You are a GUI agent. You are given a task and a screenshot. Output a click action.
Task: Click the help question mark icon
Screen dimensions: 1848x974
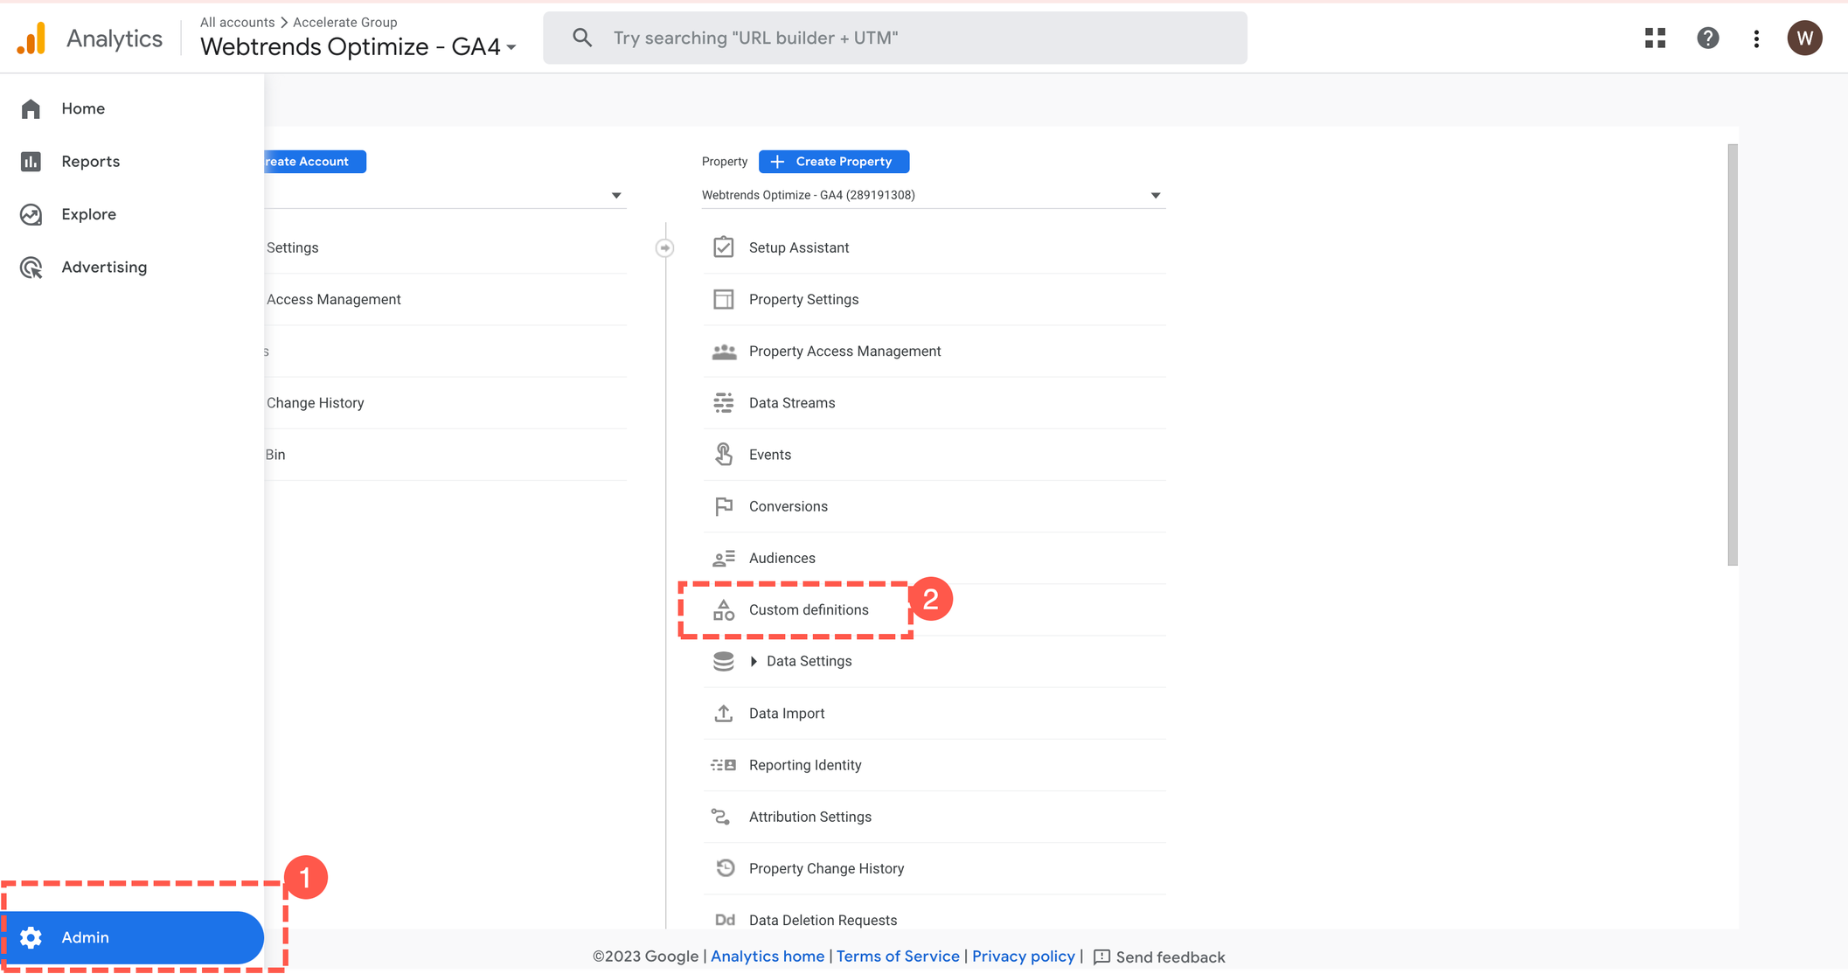pos(1707,38)
